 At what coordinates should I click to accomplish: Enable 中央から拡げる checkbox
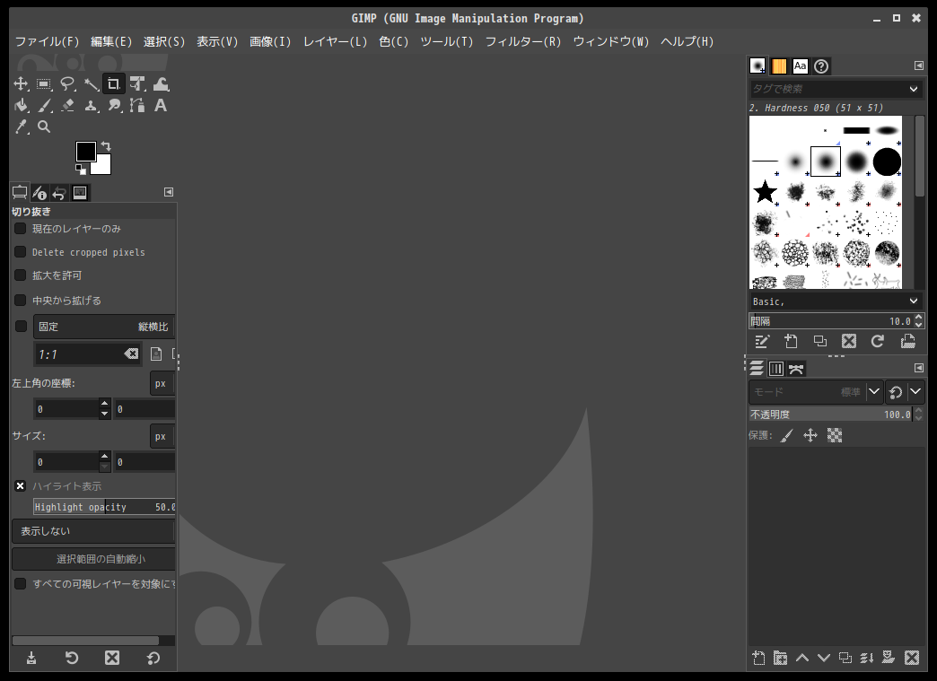tap(21, 300)
